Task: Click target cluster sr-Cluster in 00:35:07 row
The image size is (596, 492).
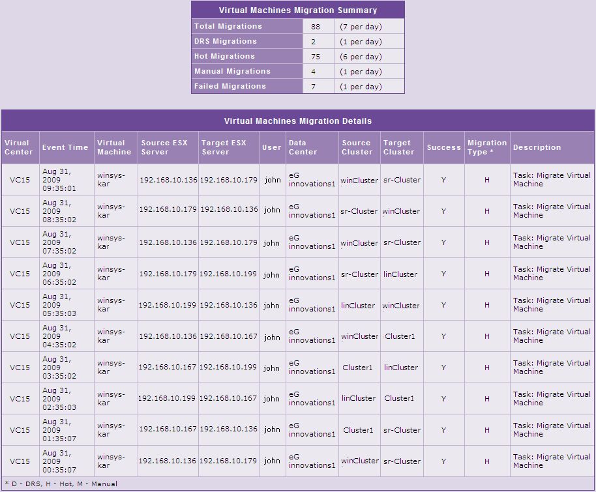Action: click(x=402, y=461)
